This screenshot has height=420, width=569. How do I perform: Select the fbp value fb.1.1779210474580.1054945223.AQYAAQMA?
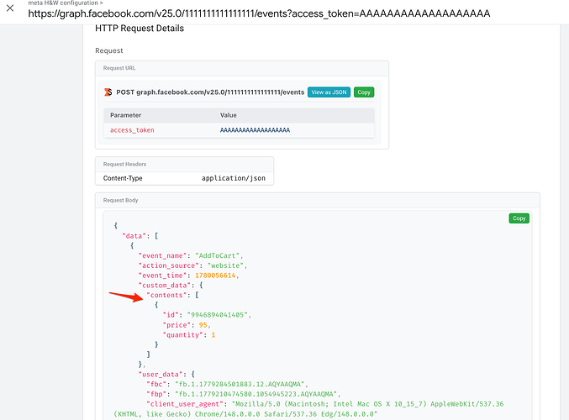256,394
